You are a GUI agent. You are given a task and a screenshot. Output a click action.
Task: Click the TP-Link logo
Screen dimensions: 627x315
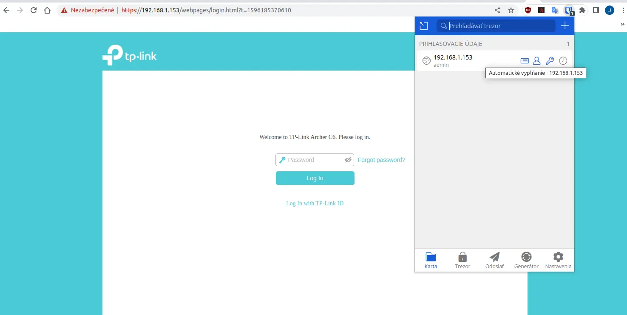click(130, 55)
